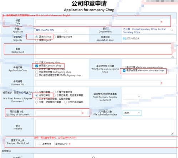Open applicant search next to HUANG XIN
This screenshot has width=178, height=158.
tap(66, 31)
